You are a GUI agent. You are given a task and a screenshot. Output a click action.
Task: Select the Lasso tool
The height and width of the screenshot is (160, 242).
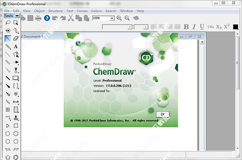8,23
